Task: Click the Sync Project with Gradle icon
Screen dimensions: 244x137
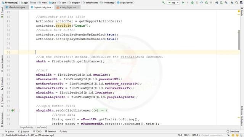Action: point(217,3)
